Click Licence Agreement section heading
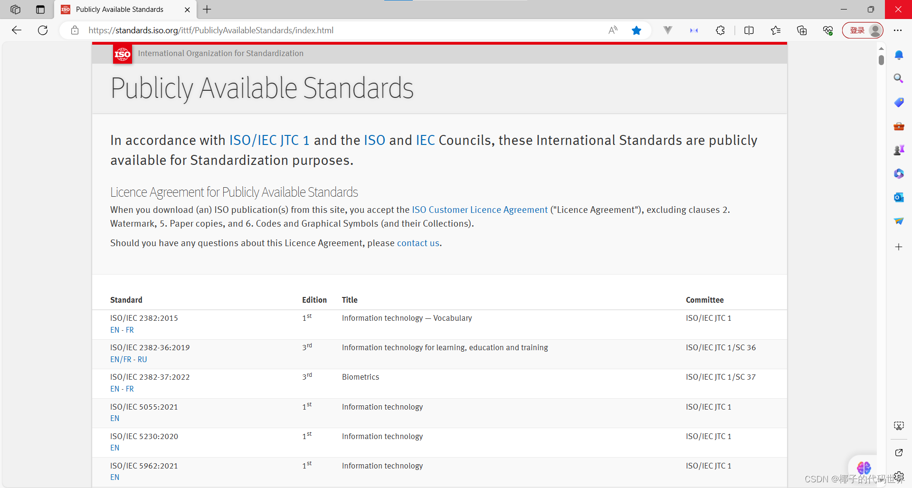Viewport: 912px width, 488px height. coord(234,192)
